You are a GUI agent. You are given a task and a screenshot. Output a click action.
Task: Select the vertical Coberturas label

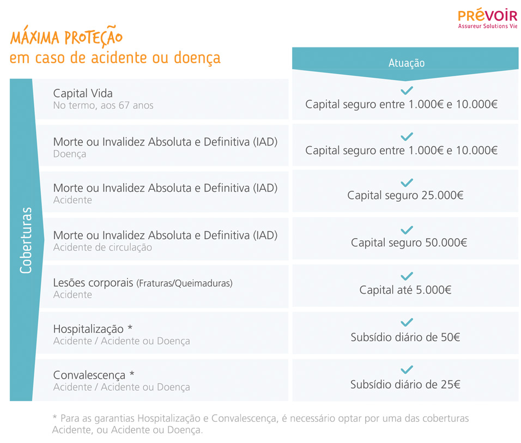pos(25,240)
